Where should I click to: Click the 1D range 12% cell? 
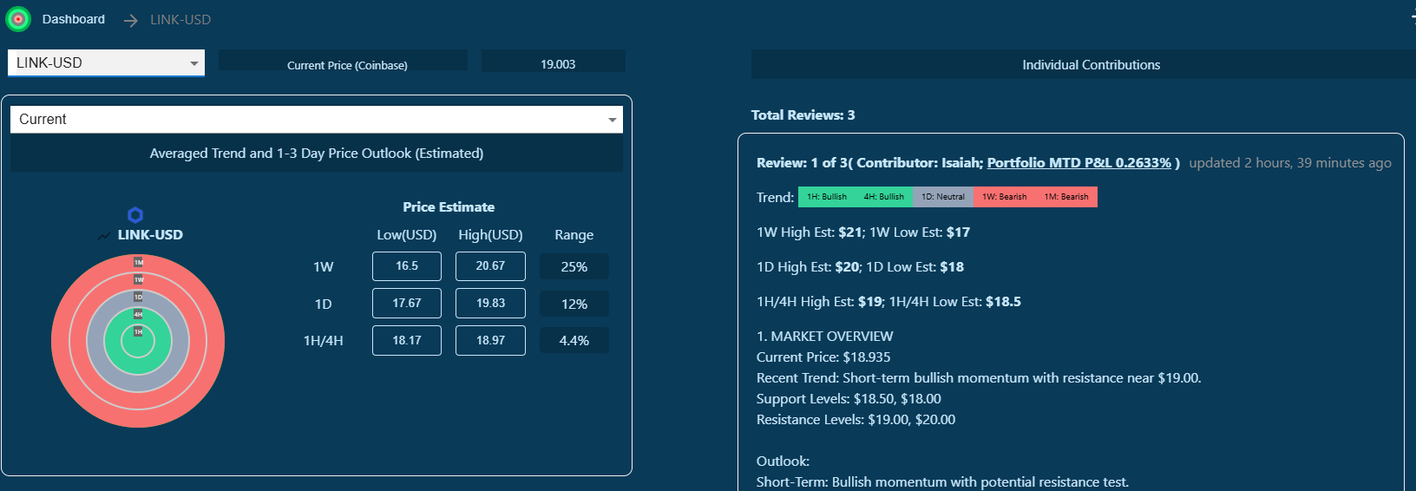coord(574,304)
